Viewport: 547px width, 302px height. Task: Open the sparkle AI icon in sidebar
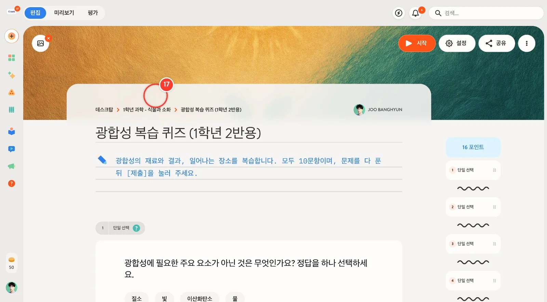tap(12, 75)
